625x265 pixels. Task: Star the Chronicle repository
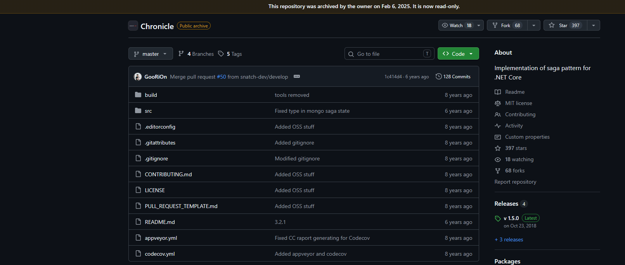(566, 25)
